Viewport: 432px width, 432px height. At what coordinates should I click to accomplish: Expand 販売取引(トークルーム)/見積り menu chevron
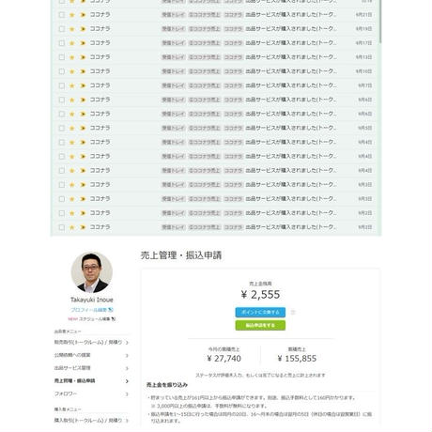tap(127, 343)
